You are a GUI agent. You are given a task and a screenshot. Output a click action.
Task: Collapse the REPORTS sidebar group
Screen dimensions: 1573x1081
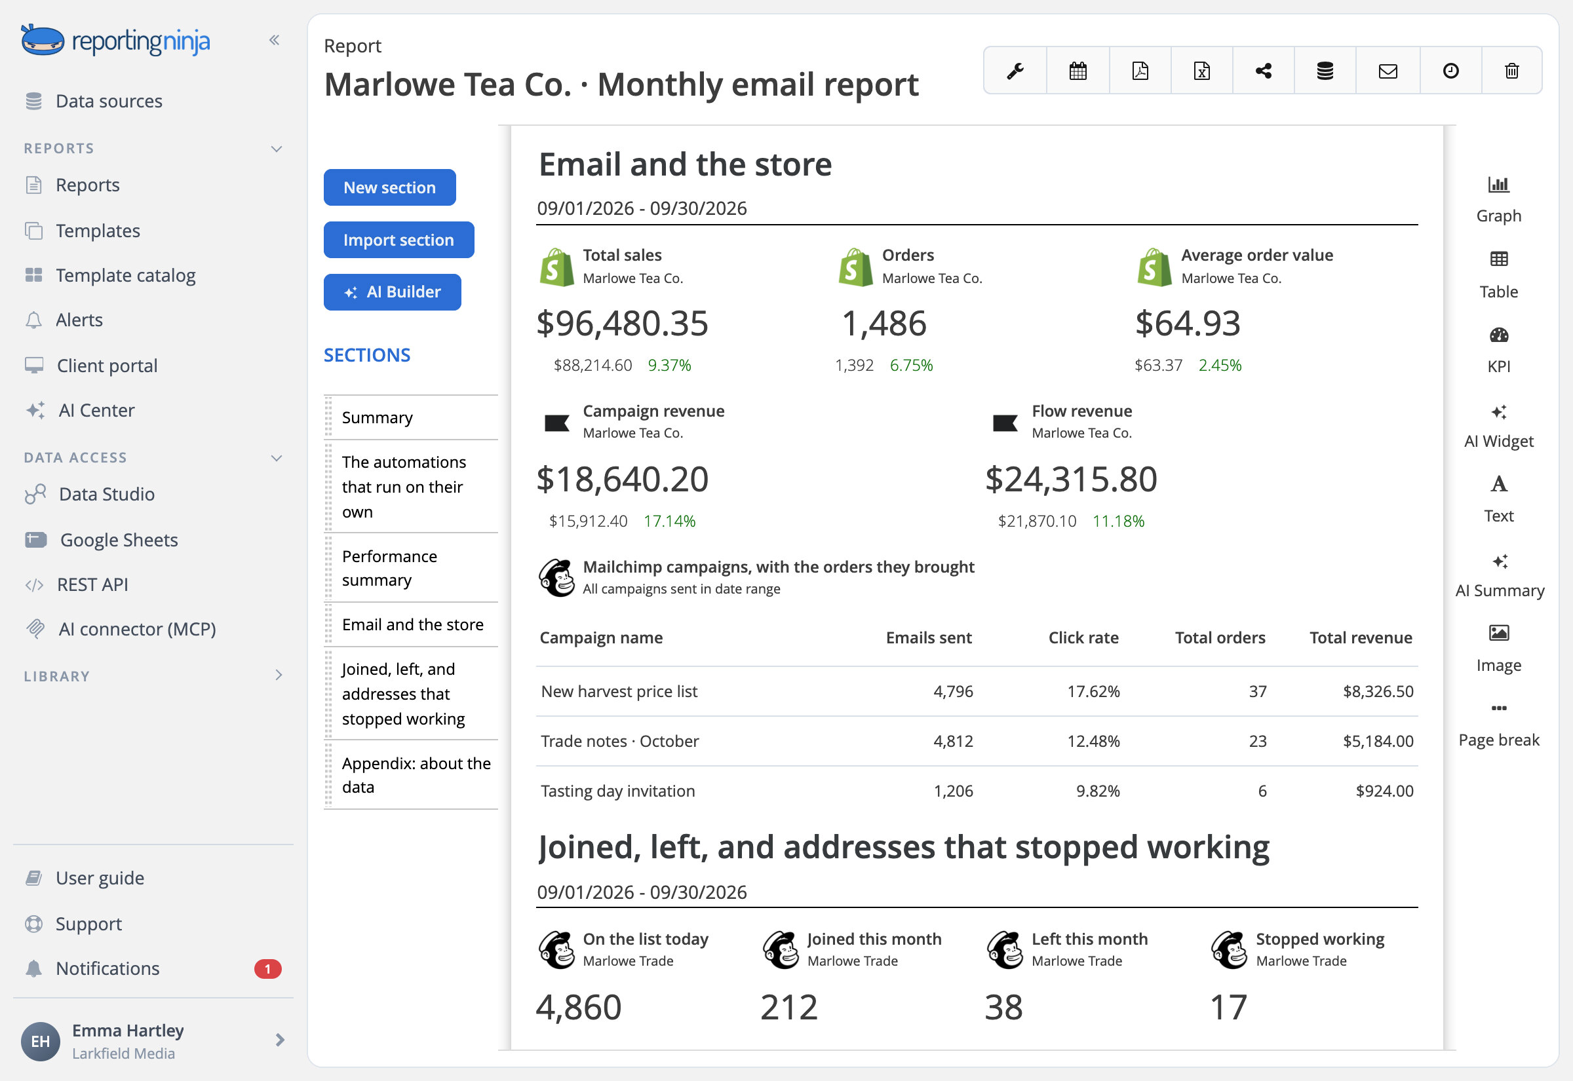[x=277, y=148]
